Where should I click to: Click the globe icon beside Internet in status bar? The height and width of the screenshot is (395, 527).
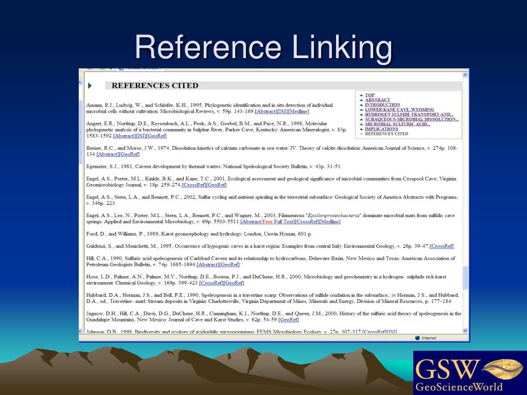pyautogui.click(x=417, y=338)
